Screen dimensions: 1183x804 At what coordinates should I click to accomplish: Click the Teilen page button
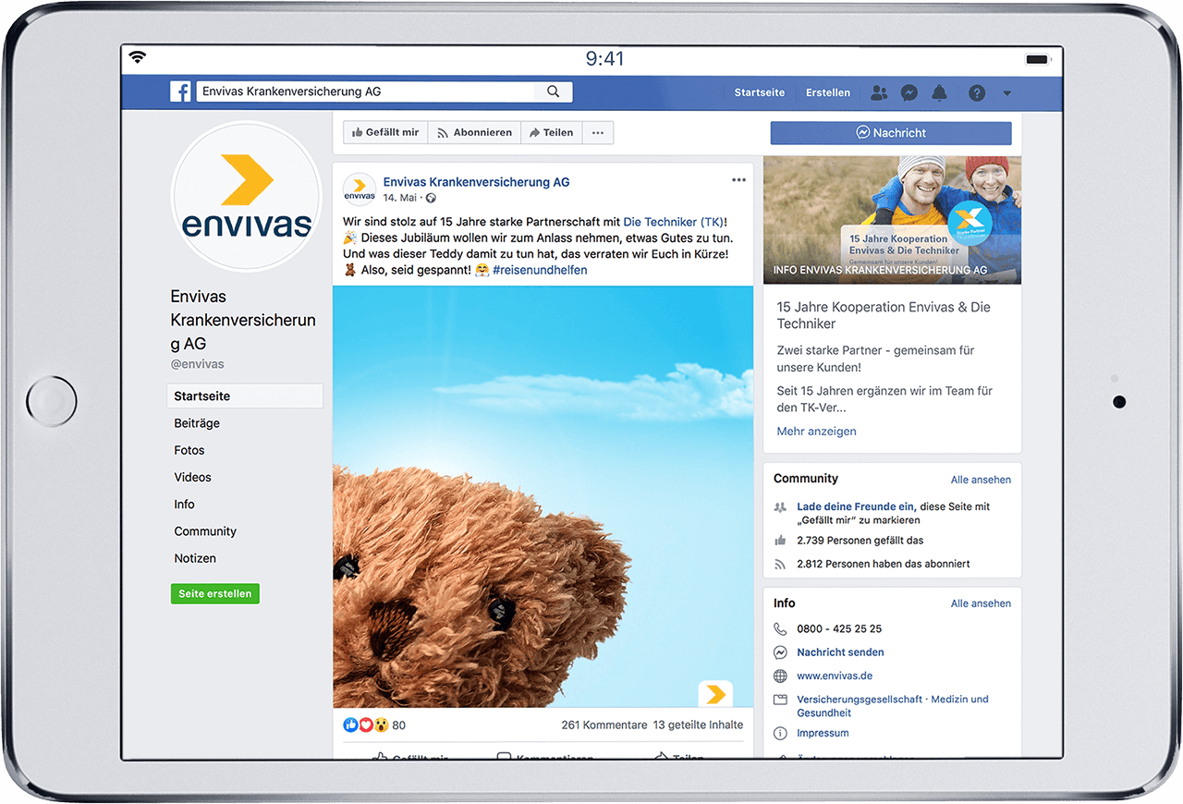coord(551,132)
